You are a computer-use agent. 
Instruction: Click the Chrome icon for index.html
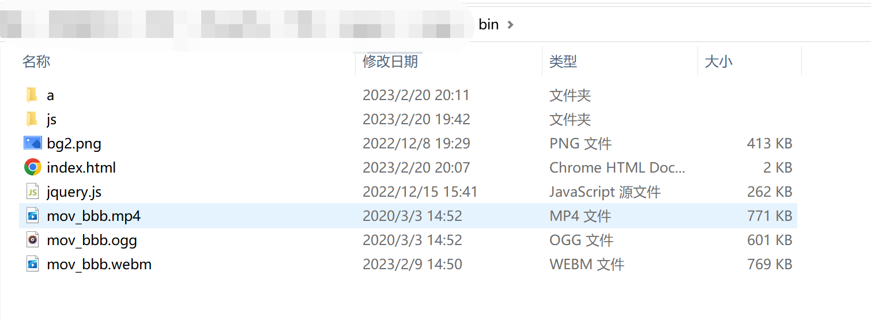32,167
